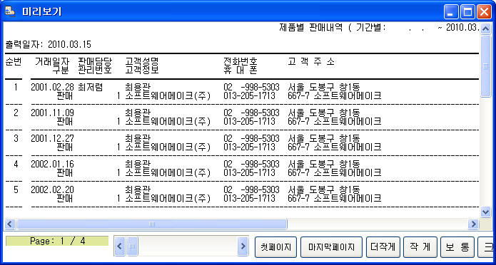Go to last page with 마지막페이지
This screenshot has height=265, width=496.
tap(331, 247)
